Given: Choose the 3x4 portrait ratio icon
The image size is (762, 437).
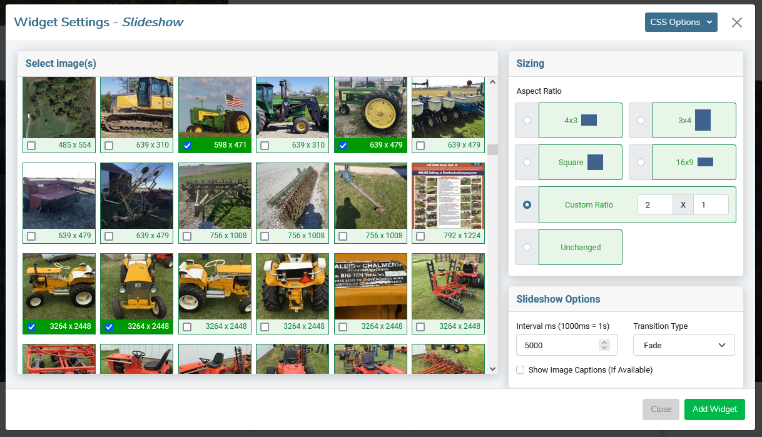Looking at the screenshot, I should pyautogui.click(x=703, y=120).
